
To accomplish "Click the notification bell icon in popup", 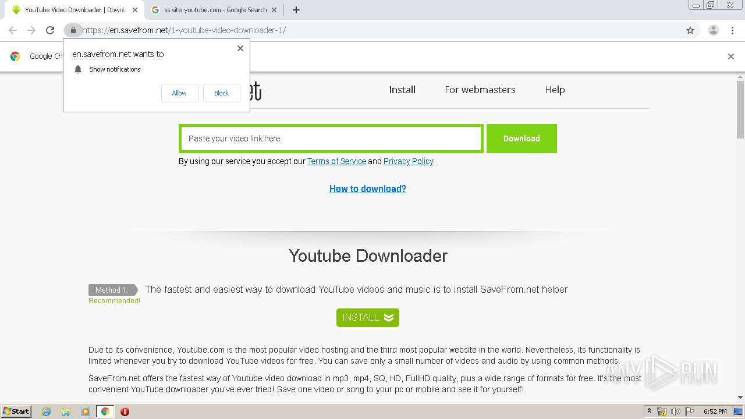I will coord(78,69).
